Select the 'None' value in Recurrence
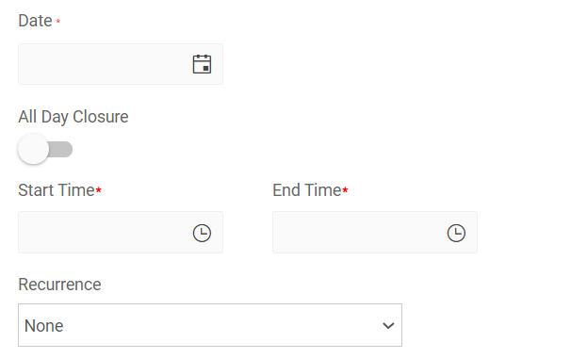 pos(43,326)
